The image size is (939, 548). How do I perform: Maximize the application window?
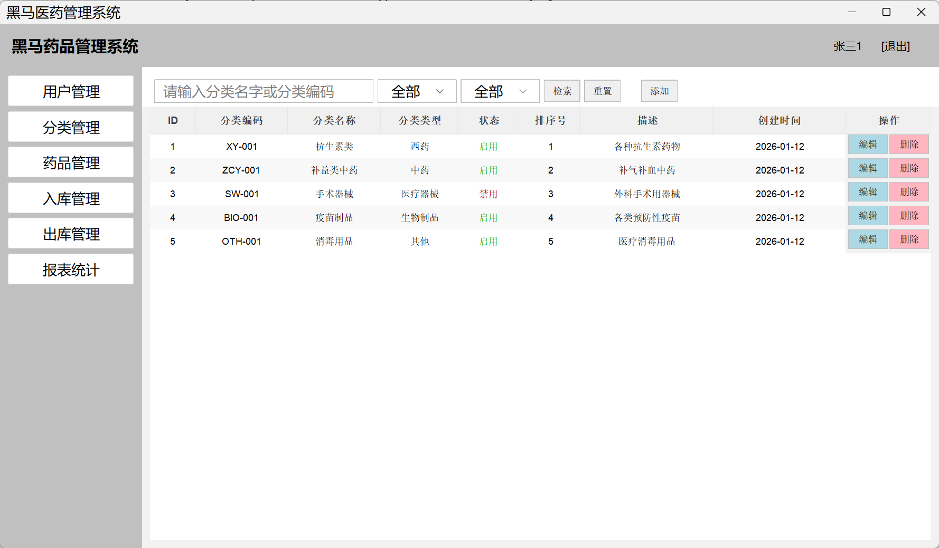pyautogui.click(x=886, y=12)
